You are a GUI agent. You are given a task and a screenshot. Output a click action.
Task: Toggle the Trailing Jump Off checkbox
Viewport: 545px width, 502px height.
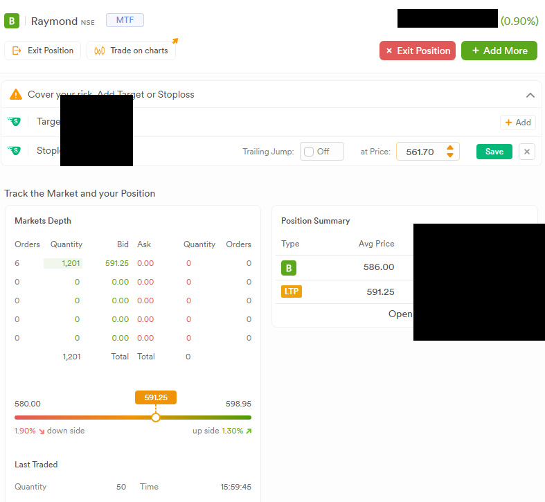tap(309, 152)
